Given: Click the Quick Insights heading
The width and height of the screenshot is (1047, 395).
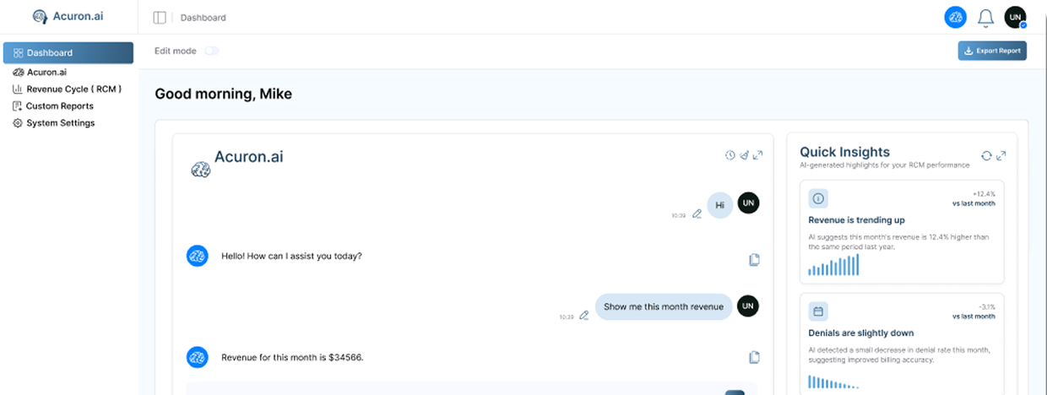Looking at the screenshot, I should (x=844, y=152).
